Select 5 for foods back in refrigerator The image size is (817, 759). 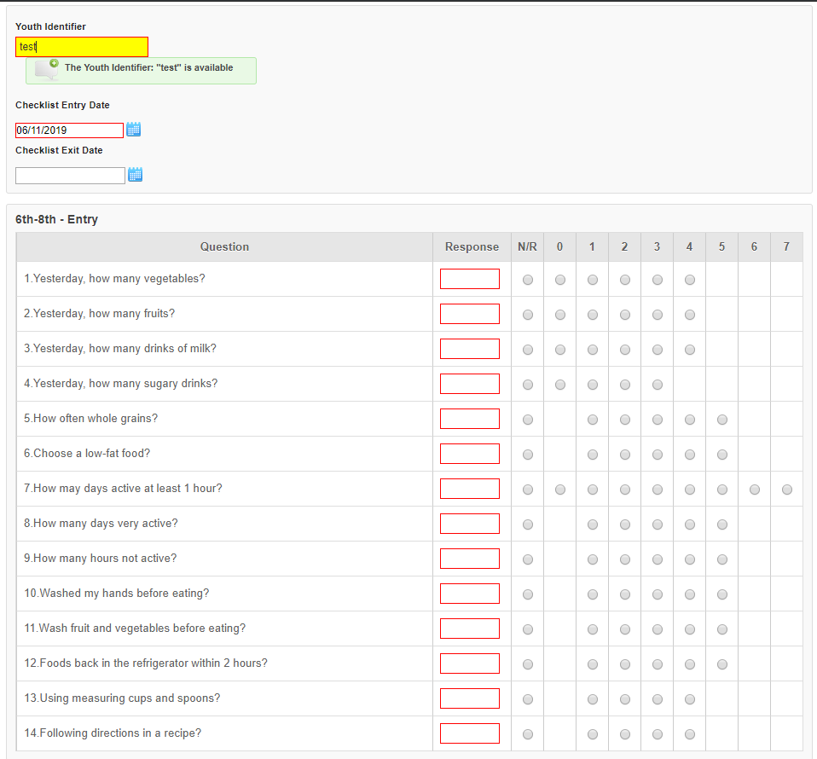click(x=722, y=663)
